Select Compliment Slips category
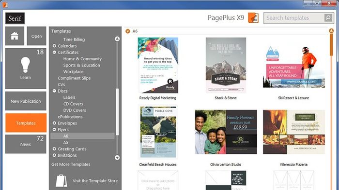 click(74, 78)
